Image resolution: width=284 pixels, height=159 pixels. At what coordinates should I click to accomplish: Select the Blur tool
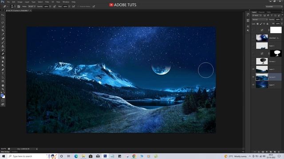[x=3, y=62]
